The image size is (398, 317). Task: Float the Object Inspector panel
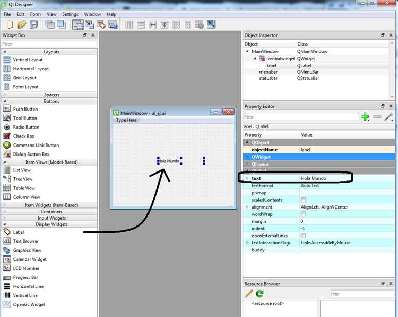(383, 35)
